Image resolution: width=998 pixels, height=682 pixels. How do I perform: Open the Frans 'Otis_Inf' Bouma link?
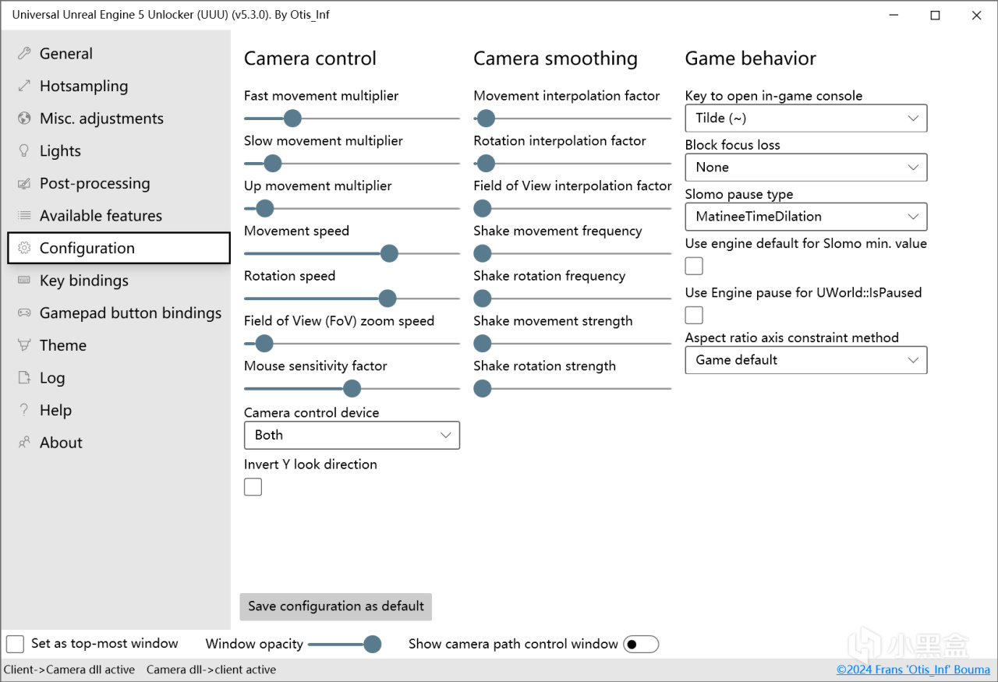pyautogui.click(x=914, y=670)
